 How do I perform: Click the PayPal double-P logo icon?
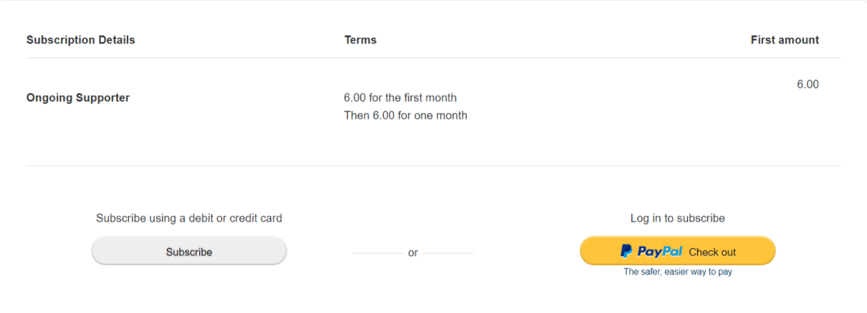626,251
